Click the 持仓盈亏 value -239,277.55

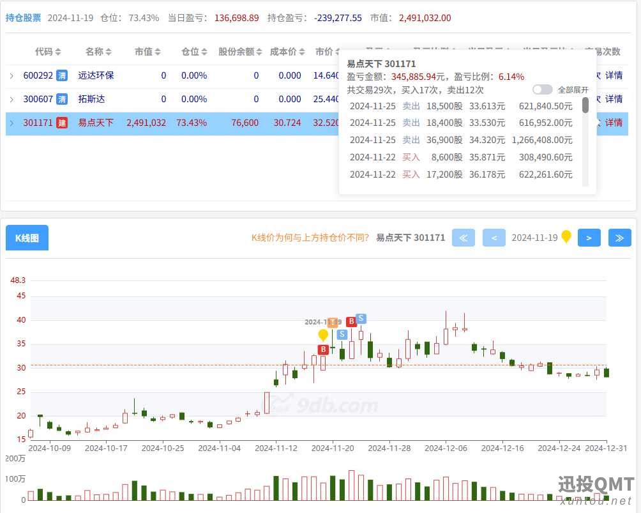pos(338,18)
